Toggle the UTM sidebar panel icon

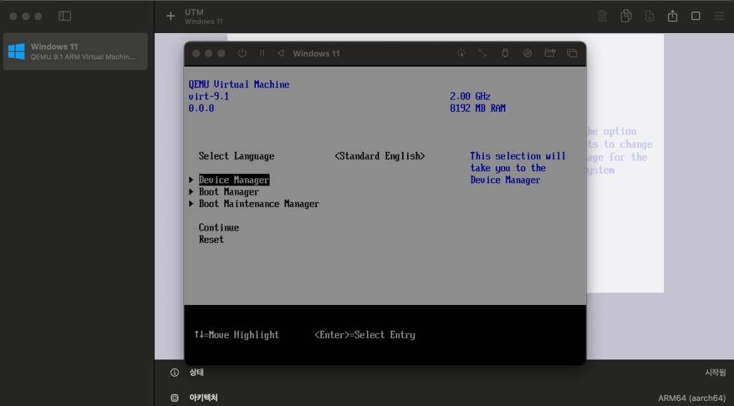point(65,16)
